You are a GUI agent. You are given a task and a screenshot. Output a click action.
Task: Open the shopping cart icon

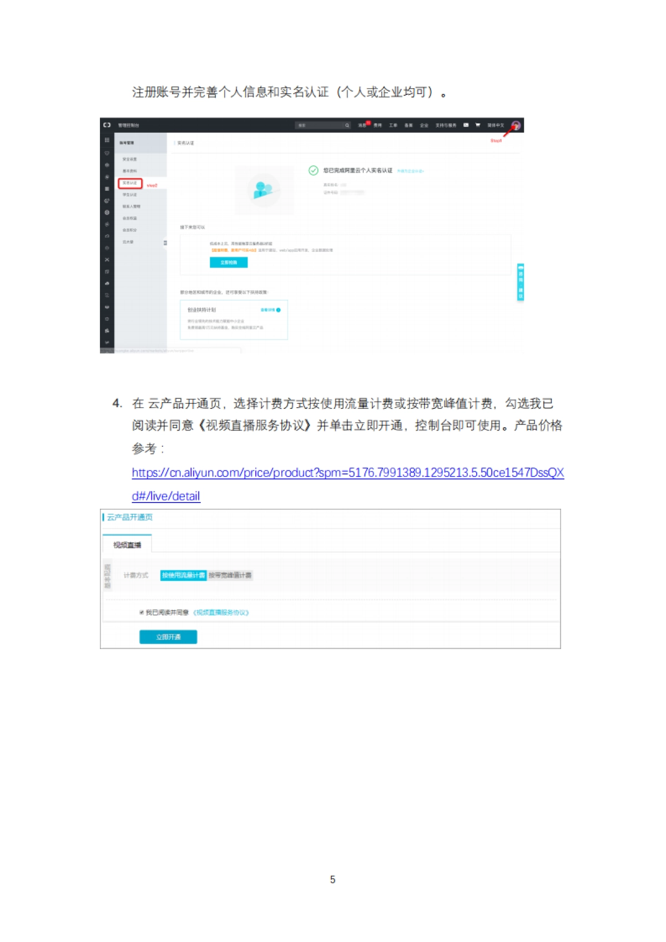[x=478, y=125]
